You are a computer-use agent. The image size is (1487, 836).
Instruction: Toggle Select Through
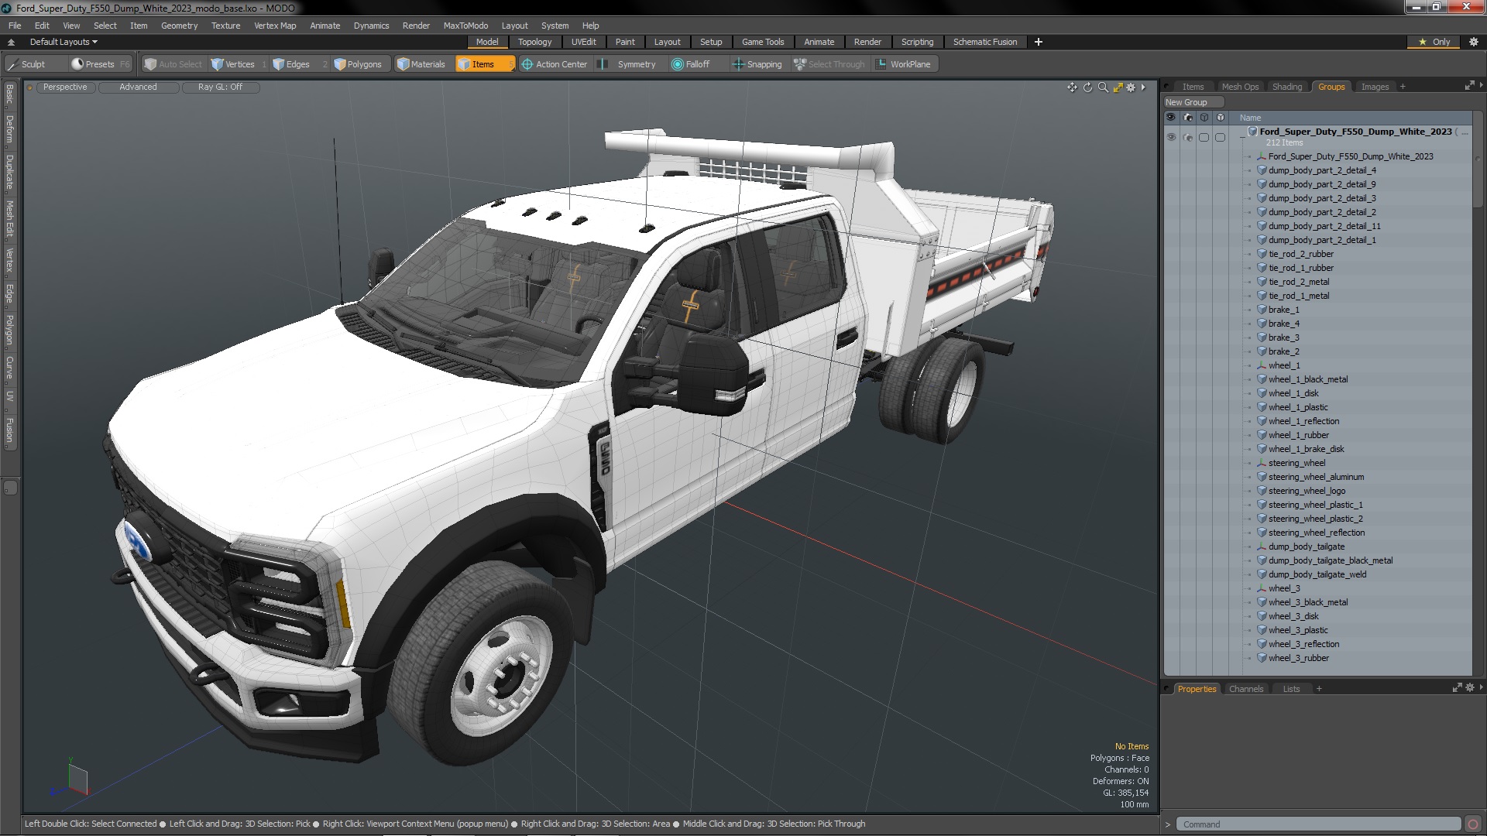829,64
